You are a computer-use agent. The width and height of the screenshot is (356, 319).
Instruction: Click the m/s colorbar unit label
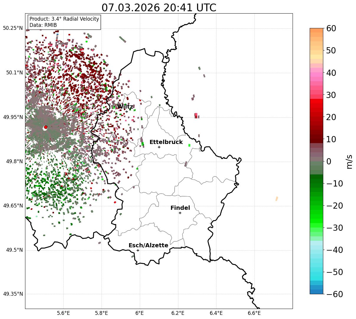[350, 161]
